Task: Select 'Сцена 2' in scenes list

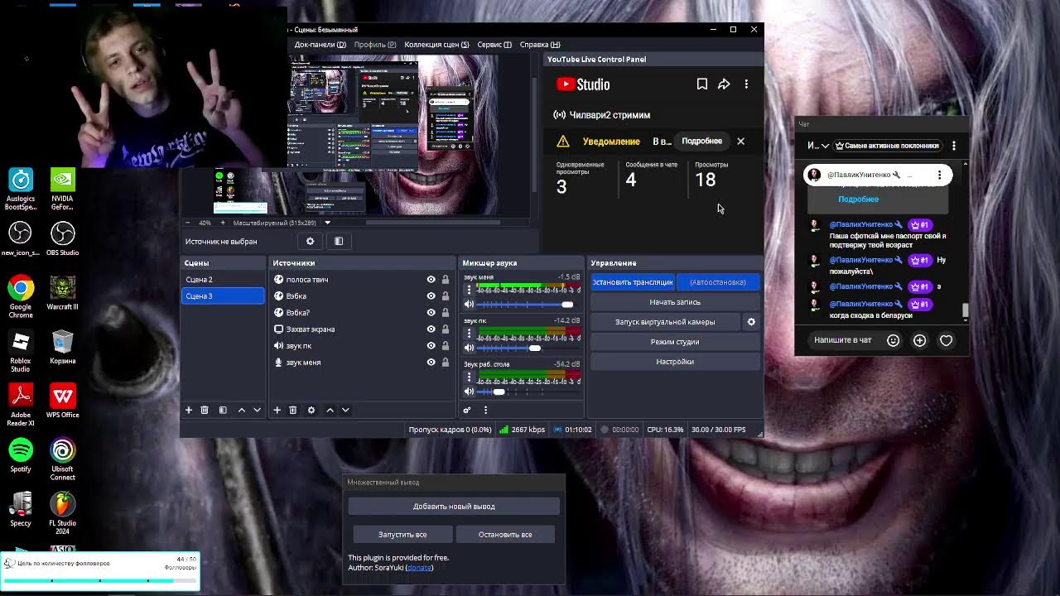Action: 223,280
